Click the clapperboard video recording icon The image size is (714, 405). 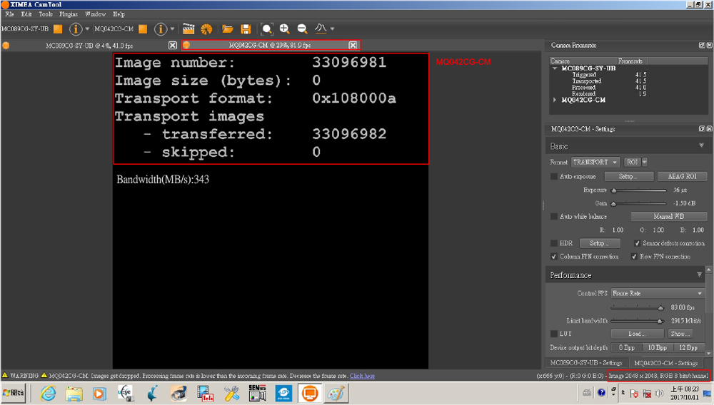188,29
